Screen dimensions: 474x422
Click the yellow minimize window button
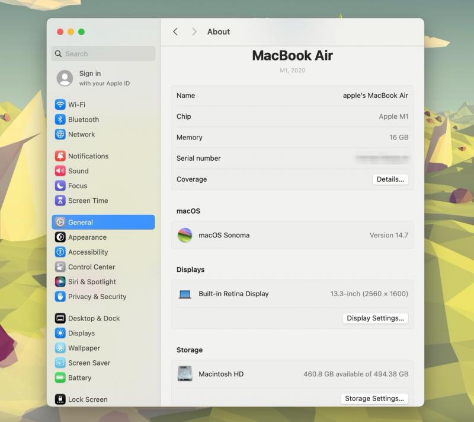71,32
